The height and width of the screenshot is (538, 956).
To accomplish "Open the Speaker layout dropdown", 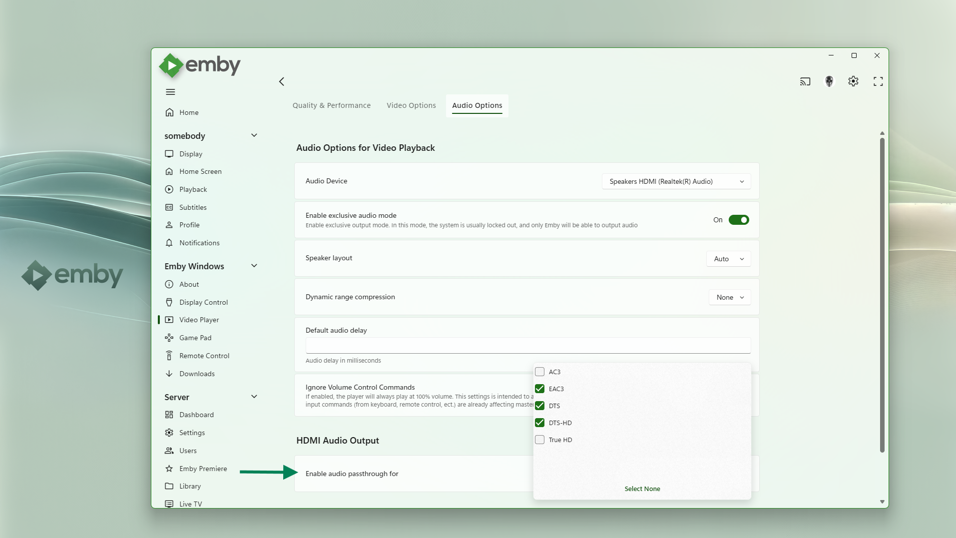I will coord(728,259).
